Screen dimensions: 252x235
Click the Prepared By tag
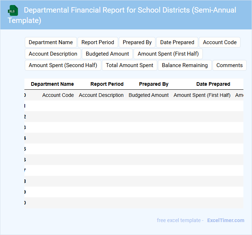(x=137, y=42)
